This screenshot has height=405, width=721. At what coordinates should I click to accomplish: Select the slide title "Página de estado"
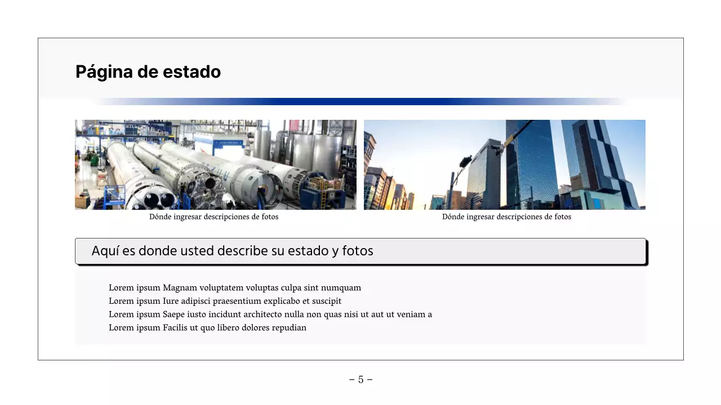click(x=148, y=71)
